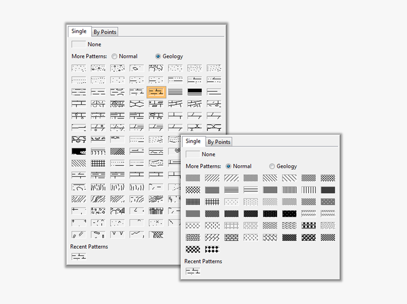Image resolution: width=407 pixels, height=304 pixels.
Task: Click the Single tab on the rear dialog
Action: pyautogui.click(x=80, y=32)
